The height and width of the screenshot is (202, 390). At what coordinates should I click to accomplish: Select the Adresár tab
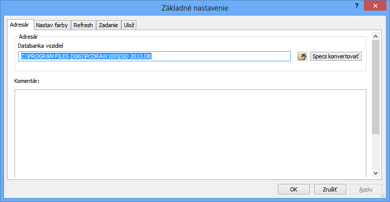point(20,25)
